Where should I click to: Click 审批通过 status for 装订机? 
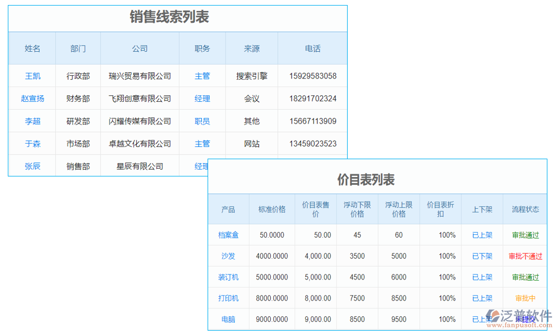tap(525, 277)
